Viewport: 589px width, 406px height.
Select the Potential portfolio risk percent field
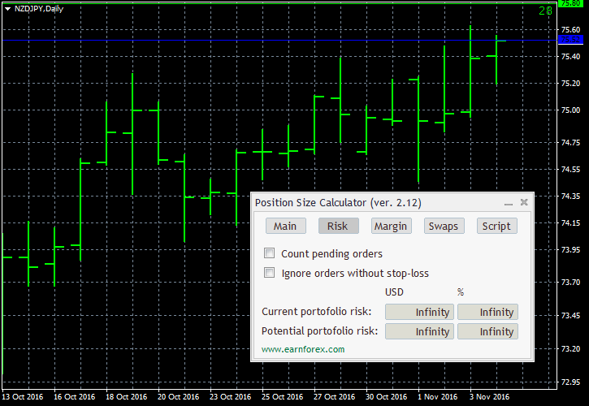pyautogui.click(x=487, y=331)
